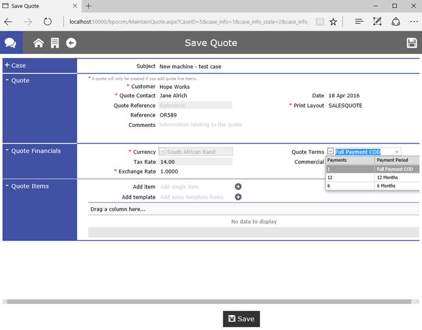Click the chat bubbles logo icon

click(x=10, y=43)
